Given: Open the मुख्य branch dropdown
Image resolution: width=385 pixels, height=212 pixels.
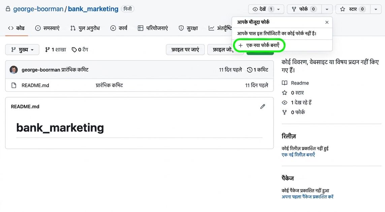Looking at the screenshot, I should coord(22,50).
